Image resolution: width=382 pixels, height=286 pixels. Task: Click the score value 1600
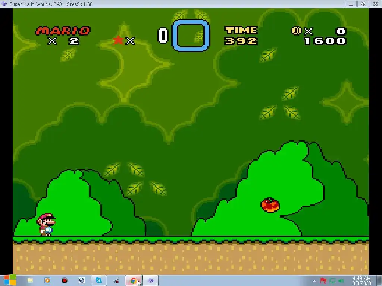pyautogui.click(x=325, y=41)
